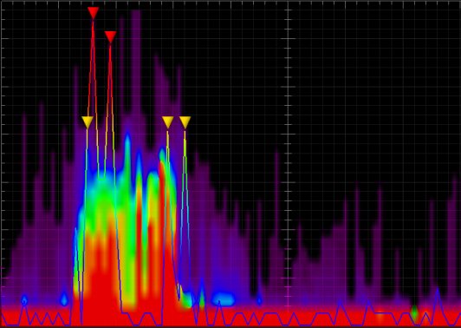Click the second blue blob on the left floor
The image size is (461, 328).
pos(64,299)
